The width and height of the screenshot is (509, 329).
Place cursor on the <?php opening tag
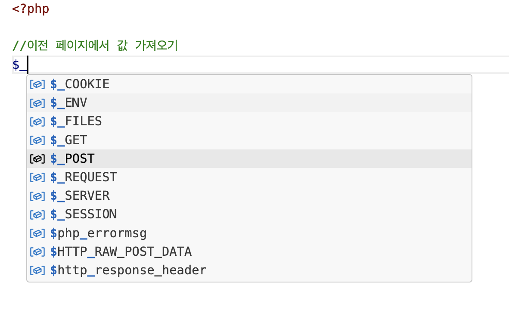31,9
